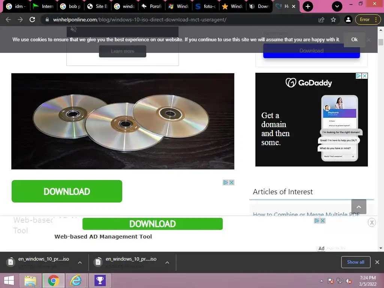Bookmark this page with star icon
This screenshot has width=384, height=288.
point(333,19)
